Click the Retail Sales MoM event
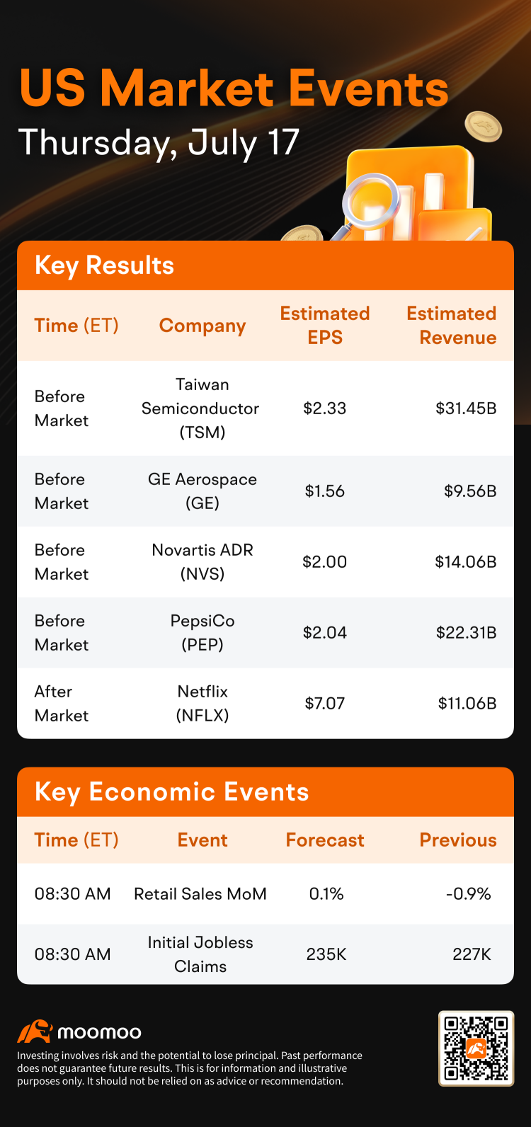The height and width of the screenshot is (1127, 531). click(x=200, y=894)
